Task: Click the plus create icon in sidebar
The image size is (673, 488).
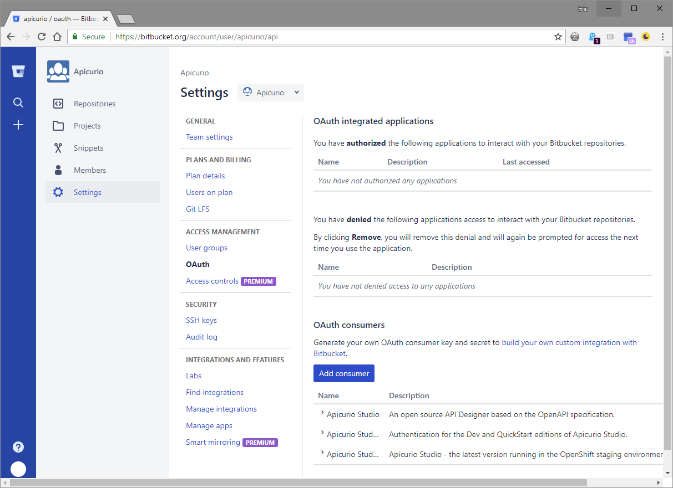Action: (x=18, y=125)
